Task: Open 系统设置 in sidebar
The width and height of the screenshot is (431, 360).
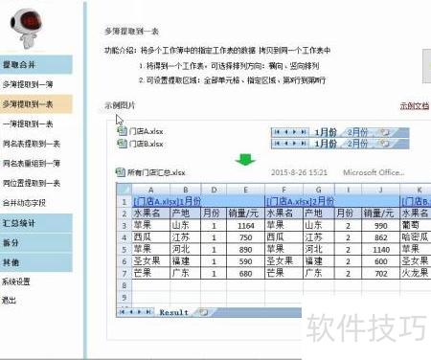Action: [16, 281]
